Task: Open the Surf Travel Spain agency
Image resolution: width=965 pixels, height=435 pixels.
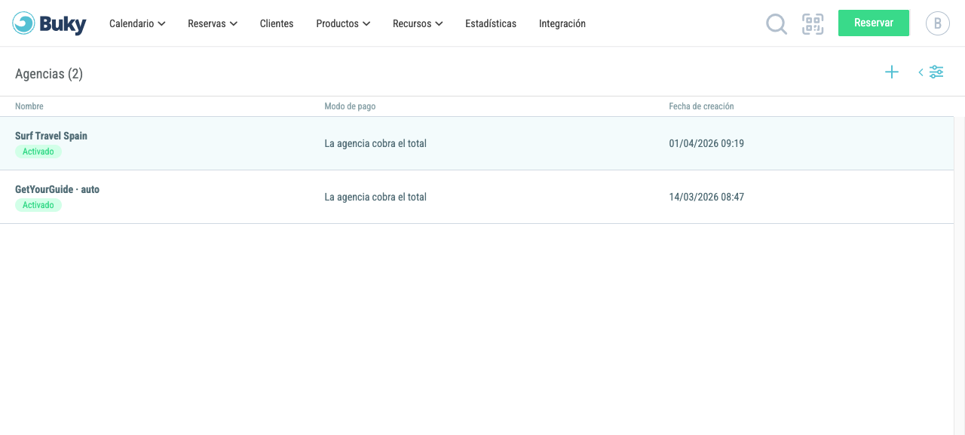Action: pos(51,136)
